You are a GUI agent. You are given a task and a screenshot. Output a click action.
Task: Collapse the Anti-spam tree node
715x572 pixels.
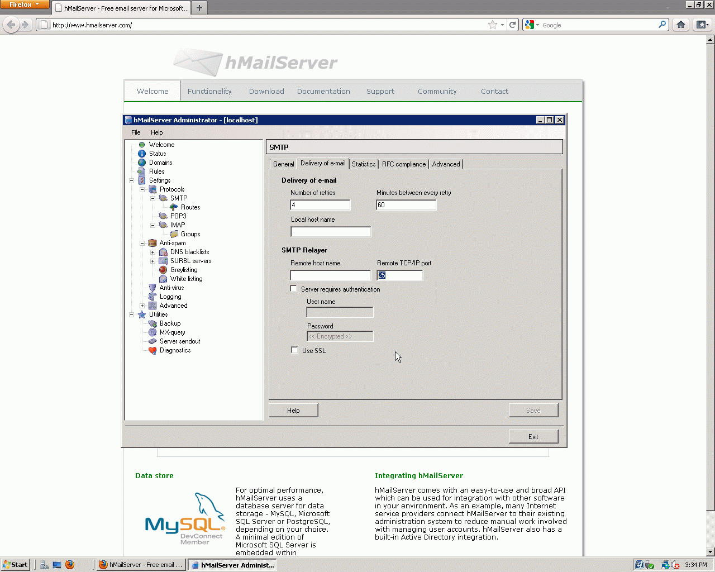(142, 243)
